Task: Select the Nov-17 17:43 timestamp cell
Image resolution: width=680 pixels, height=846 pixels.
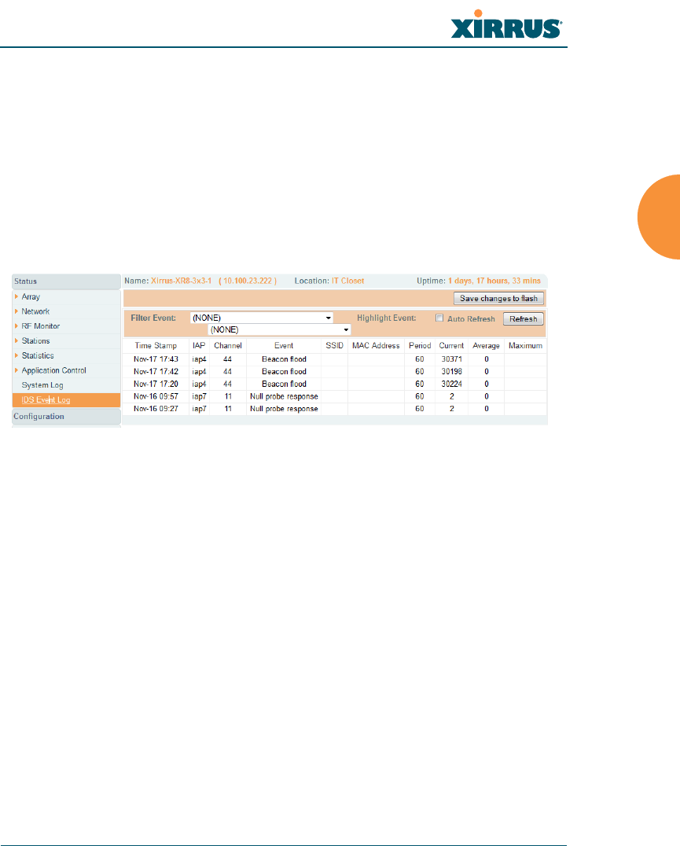Action: pos(156,359)
